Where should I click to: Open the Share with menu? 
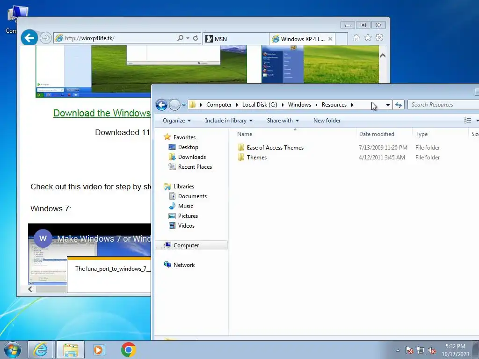point(283,121)
